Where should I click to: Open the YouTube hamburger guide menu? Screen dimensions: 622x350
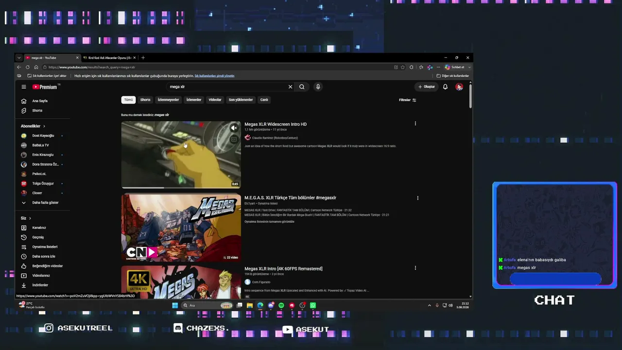tap(23, 87)
